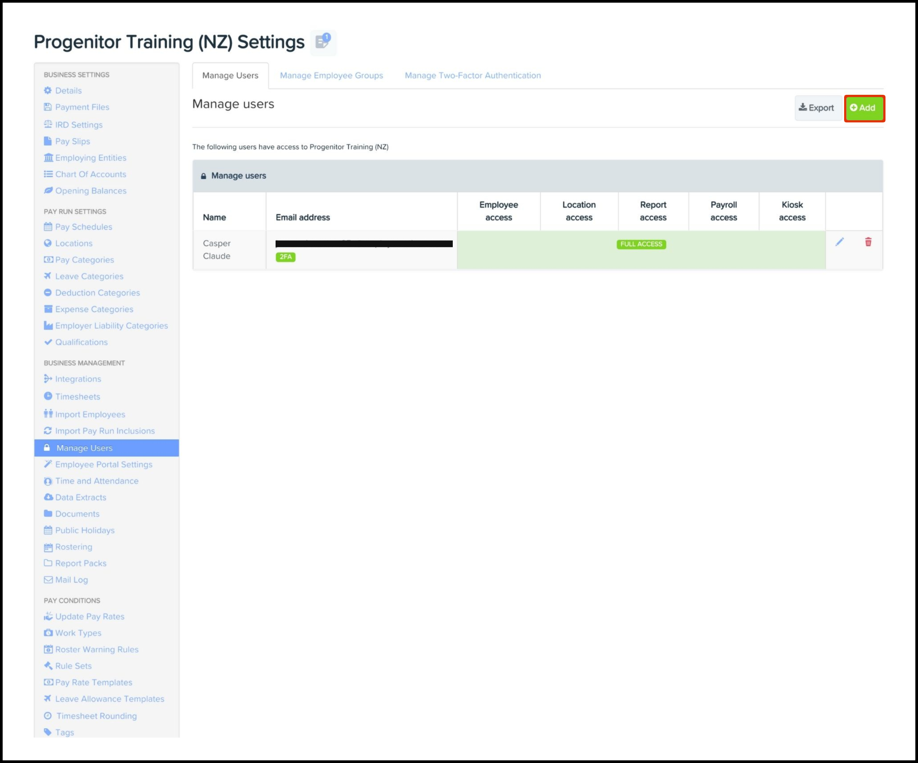Open the notification note icon beside title
The image size is (918, 763).
pyautogui.click(x=323, y=42)
